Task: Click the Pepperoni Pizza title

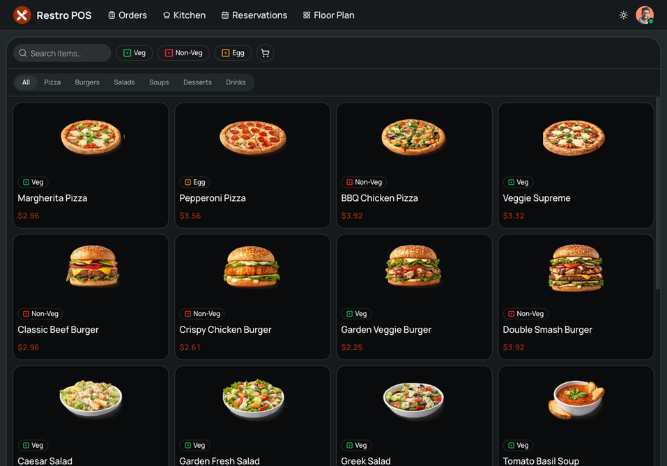Action: (213, 198)
